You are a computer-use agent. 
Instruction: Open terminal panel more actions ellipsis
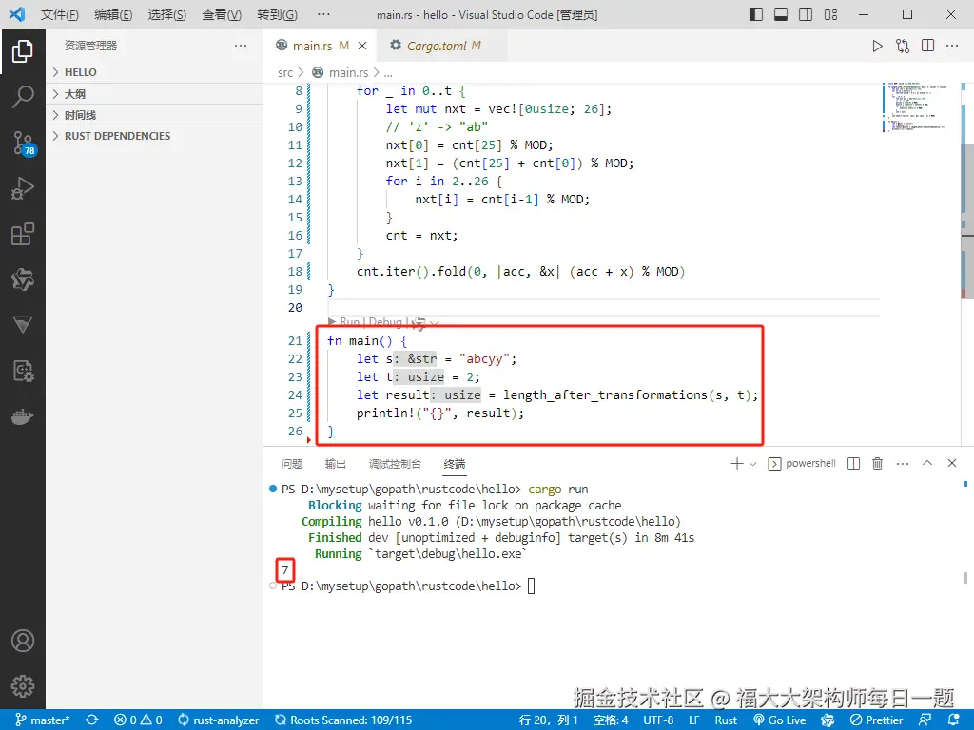(x=903, y=463)
